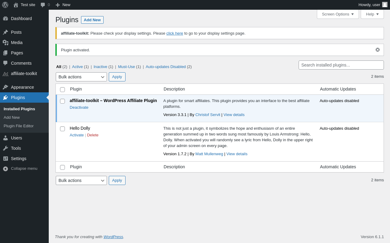Click the Tools wrench icon

pyautogui.click(x=5, y=148)
